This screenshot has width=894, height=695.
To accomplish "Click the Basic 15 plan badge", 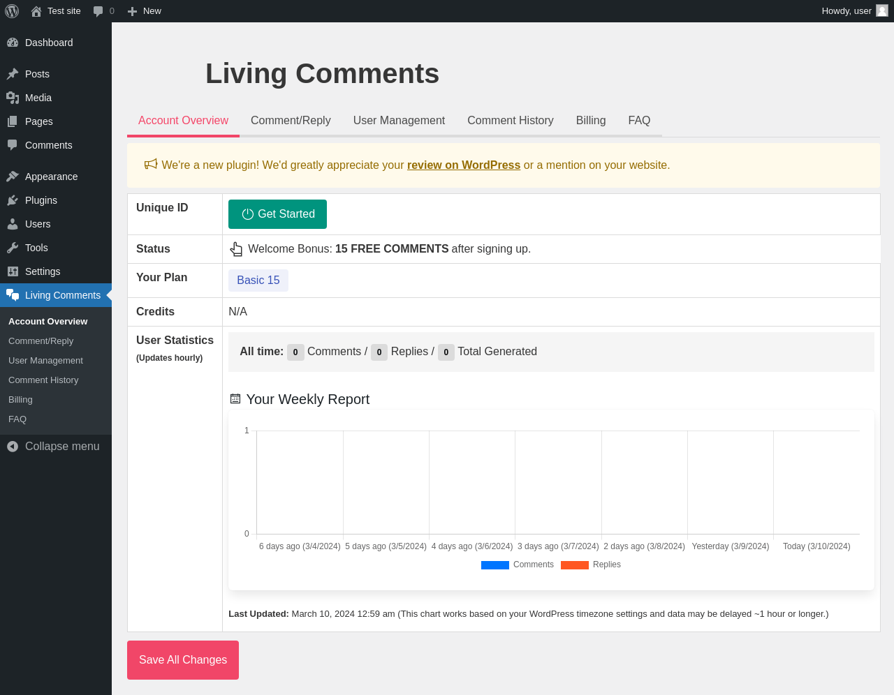I will [x=258, y=281].
